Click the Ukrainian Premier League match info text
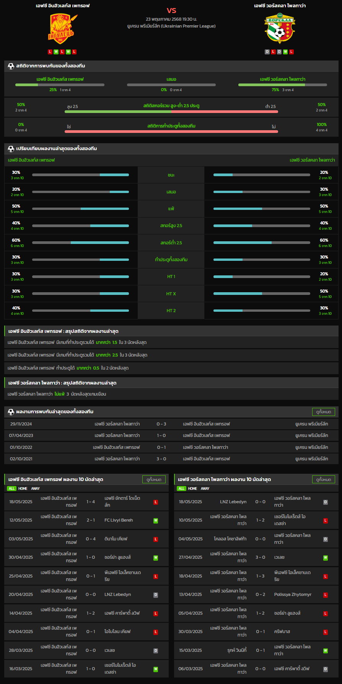This screenshot has width=342, height=684. tap(171, 26)
